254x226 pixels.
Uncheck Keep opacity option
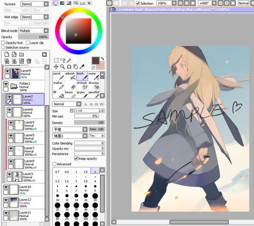click(x=76, y=159)
